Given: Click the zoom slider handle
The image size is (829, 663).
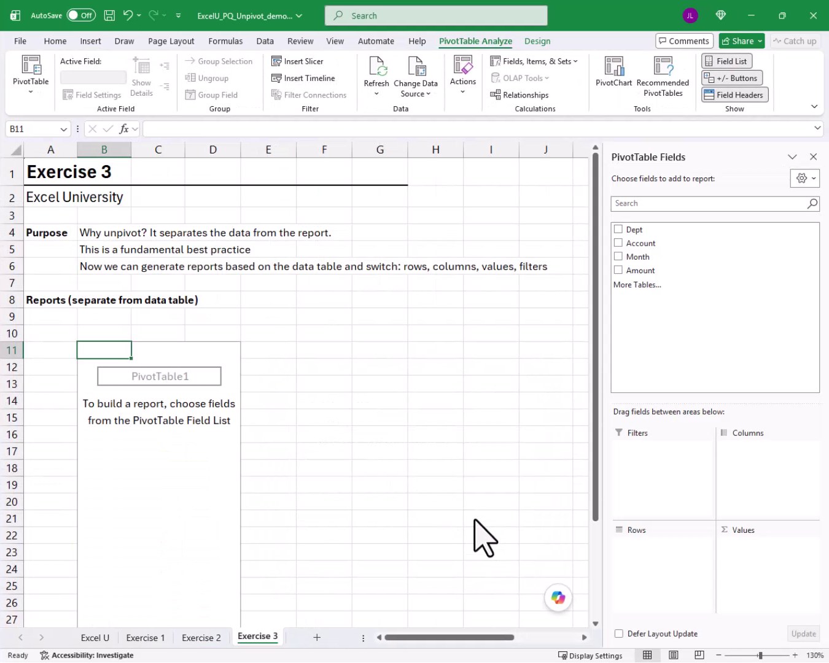Looking at the screenshot, I should pos(760,655).
